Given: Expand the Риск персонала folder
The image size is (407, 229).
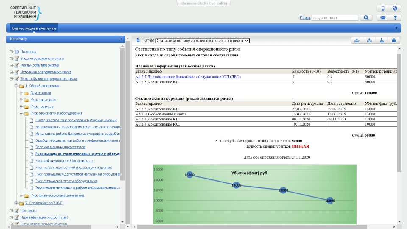Looking at the screenshot, I should pos(21,100).
